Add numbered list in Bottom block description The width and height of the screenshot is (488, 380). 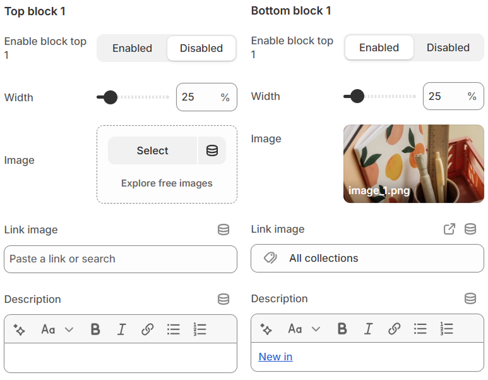click(x=446, y=329)
